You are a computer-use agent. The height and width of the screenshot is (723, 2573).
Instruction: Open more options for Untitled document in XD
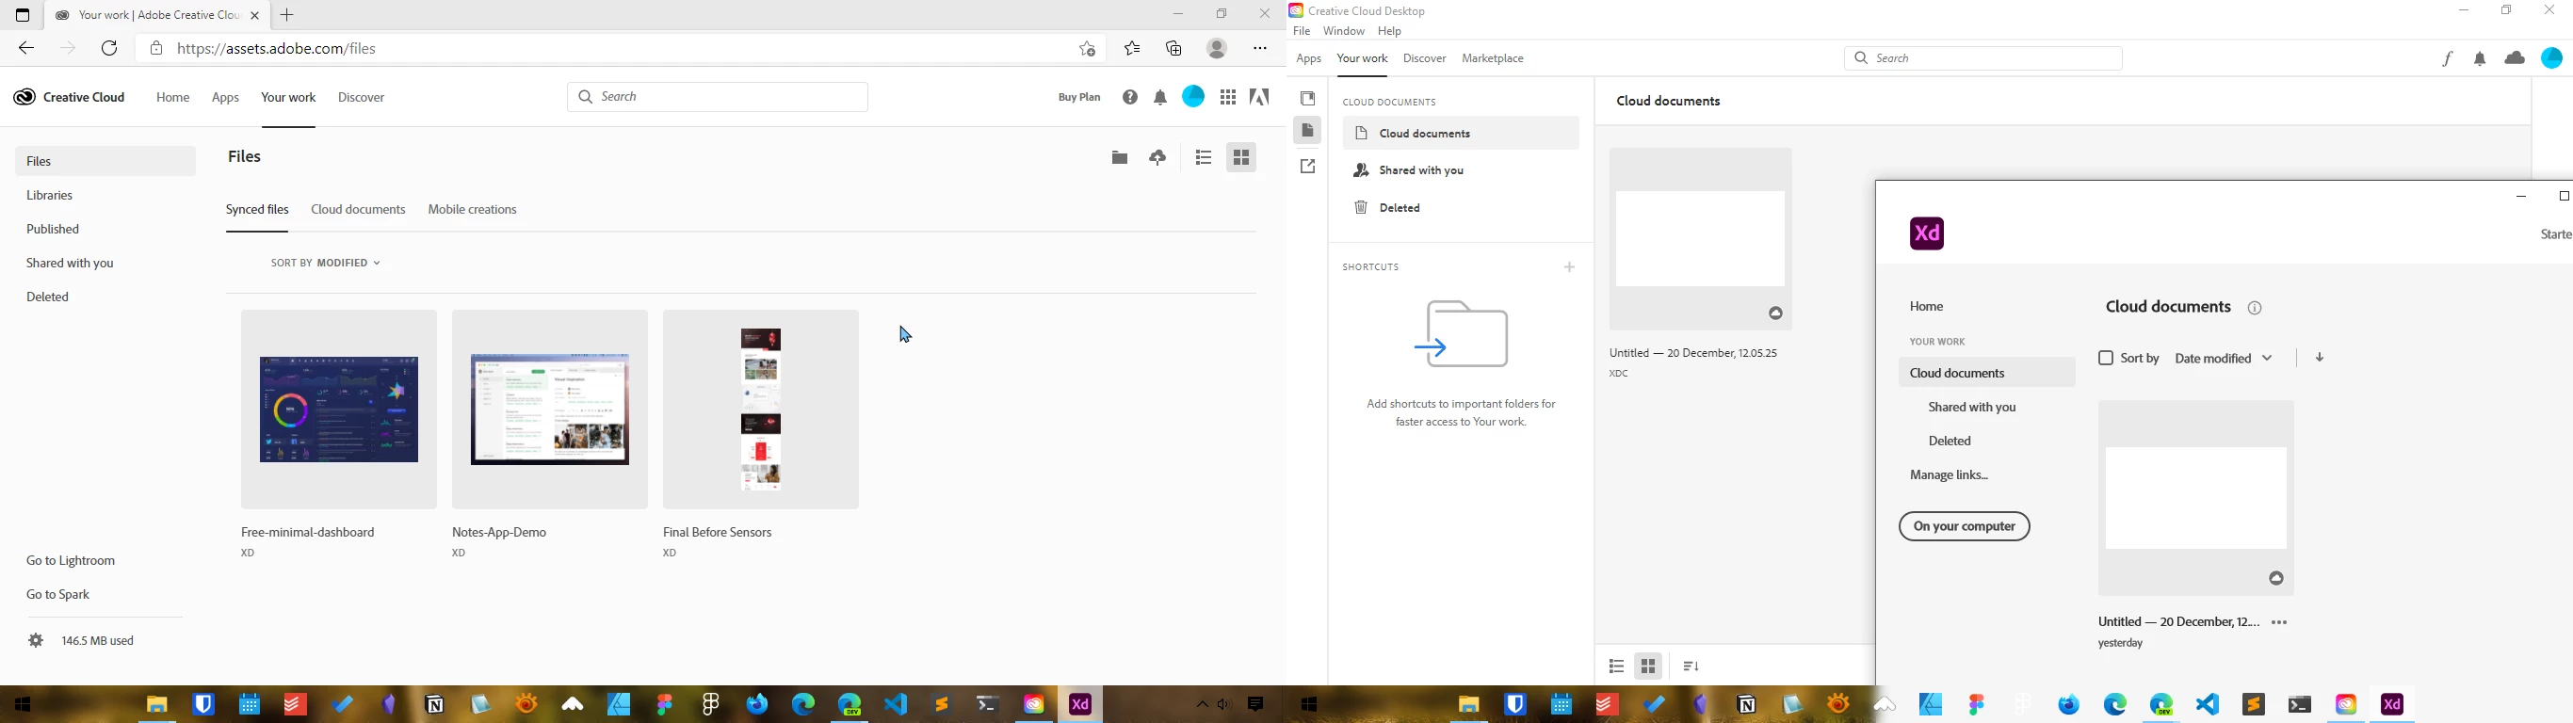tap(2279, 622)
